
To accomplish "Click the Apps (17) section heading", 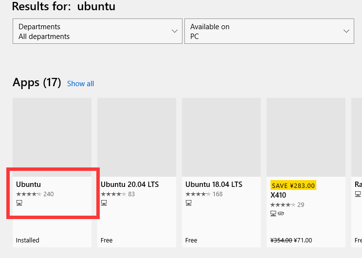I will [x=37, y=82].
